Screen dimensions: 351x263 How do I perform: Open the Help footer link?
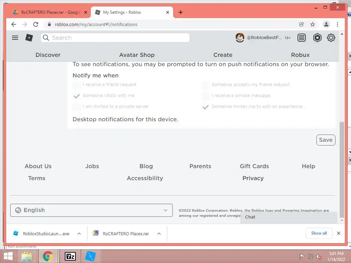[x=308, y=166]
